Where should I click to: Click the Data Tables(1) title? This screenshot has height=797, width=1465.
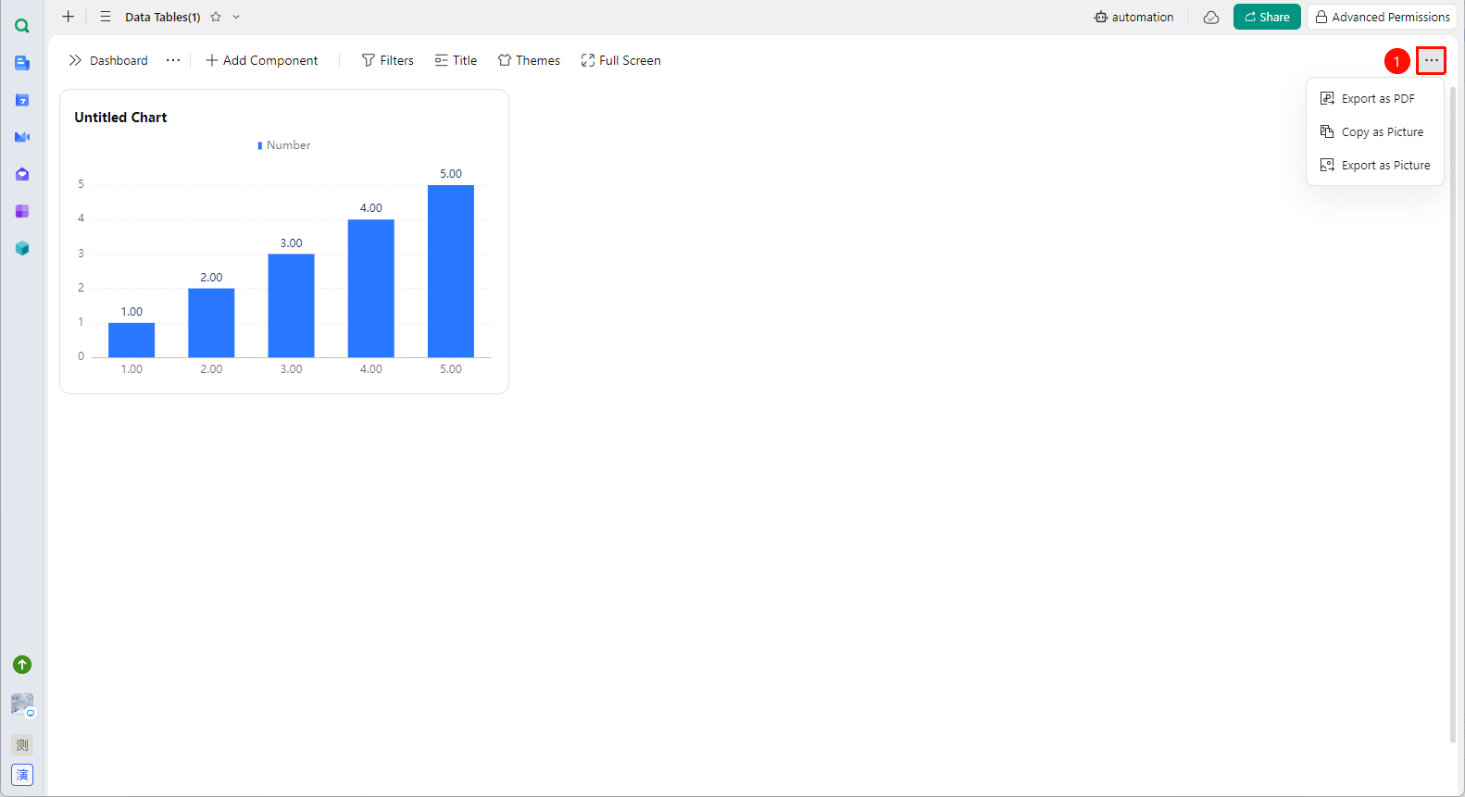pos(163,17)
